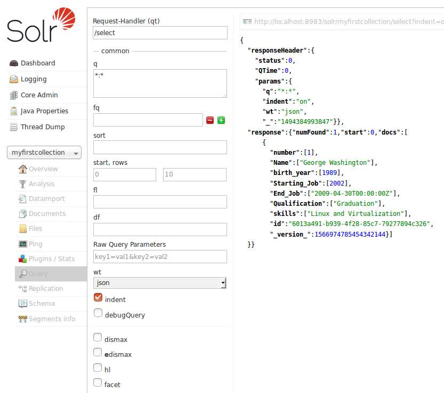Click the Java Properties icon

(14, 111)
